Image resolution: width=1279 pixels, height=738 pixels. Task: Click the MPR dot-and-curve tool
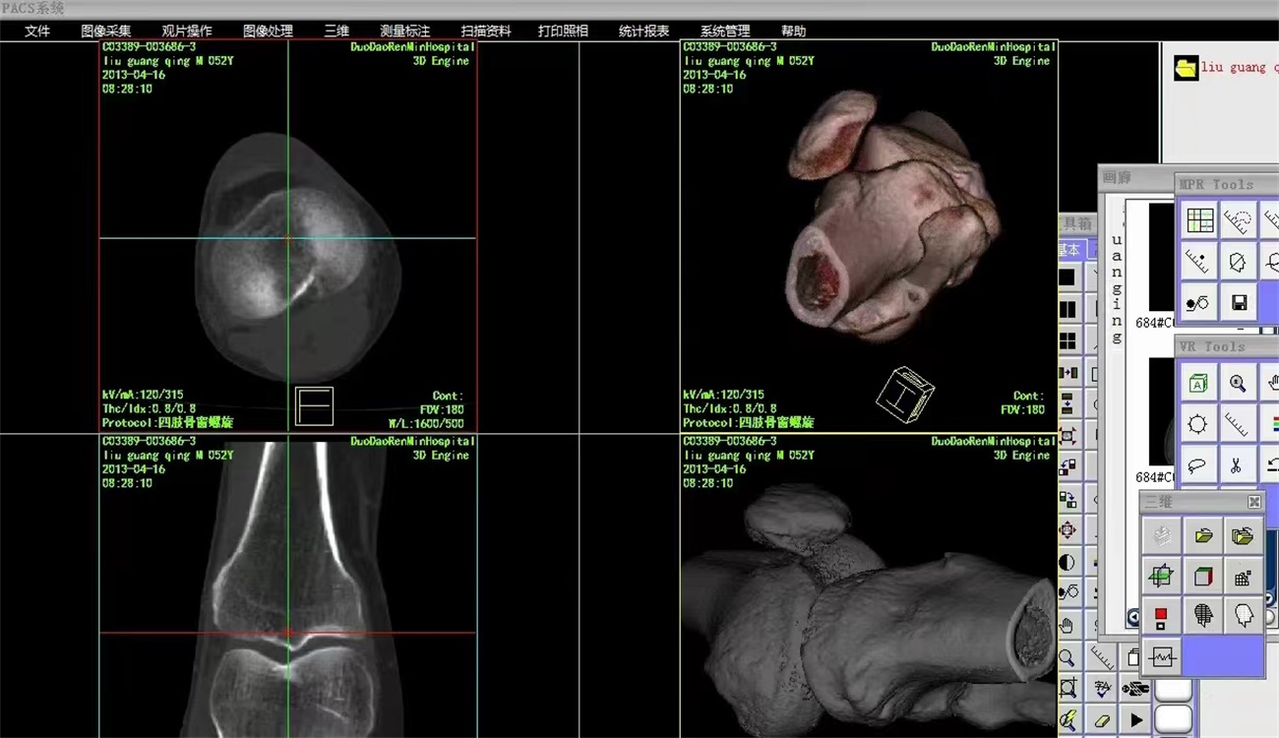click(1199, 303)
